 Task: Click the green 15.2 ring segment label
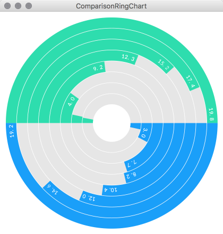[x=164, y=65]
